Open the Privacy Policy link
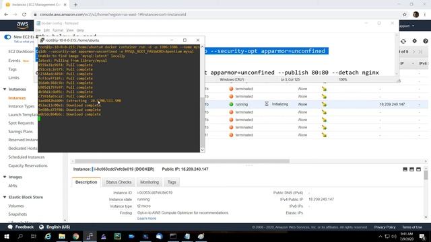 (385, 227)
